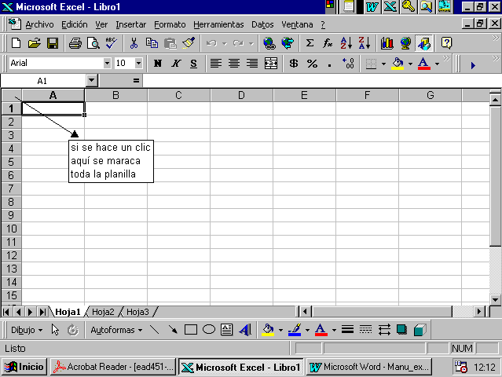Open the Autoformas dropdown menu

pos(116,330)
